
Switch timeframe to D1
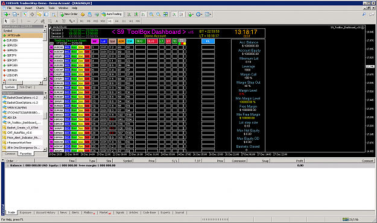click(x=124, y=21)
